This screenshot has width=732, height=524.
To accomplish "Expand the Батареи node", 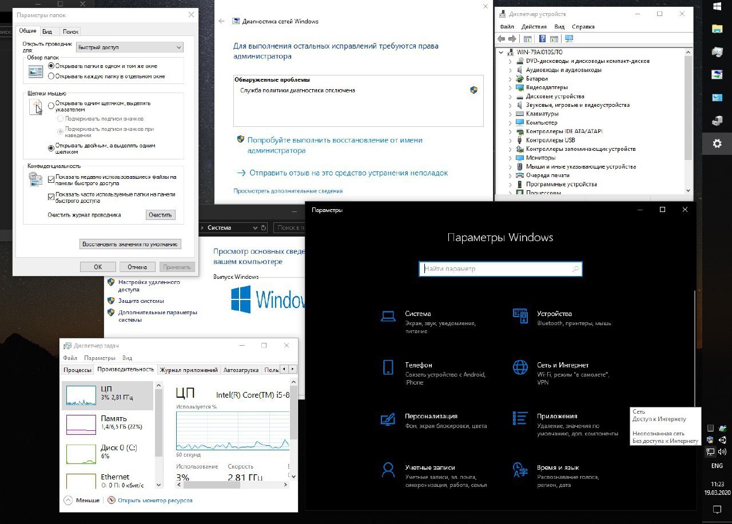I will click(510, 78).
